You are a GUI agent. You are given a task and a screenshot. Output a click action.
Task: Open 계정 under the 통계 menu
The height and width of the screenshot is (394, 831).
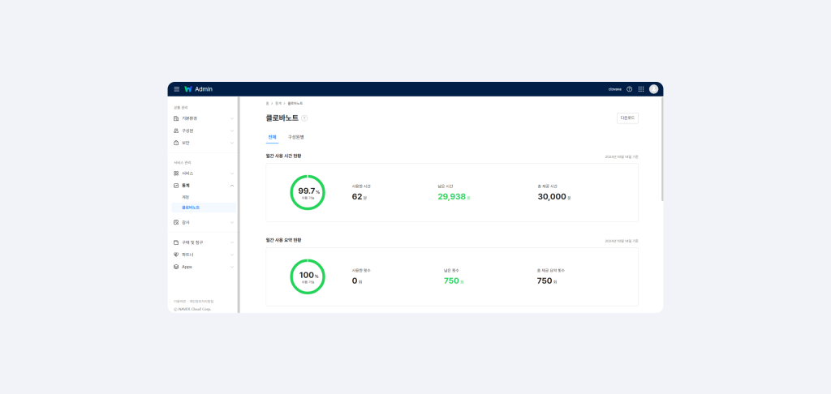(x=186, y=197)
